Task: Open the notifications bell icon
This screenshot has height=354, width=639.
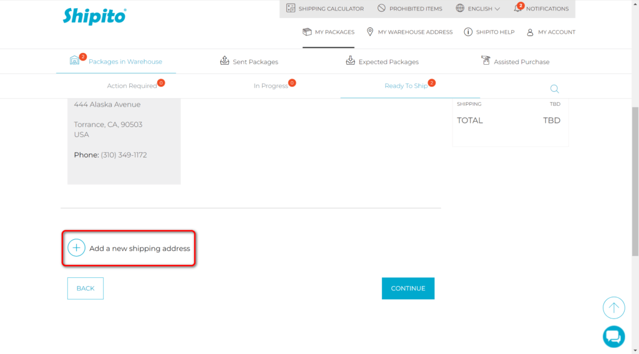Action: pos(517,8)
